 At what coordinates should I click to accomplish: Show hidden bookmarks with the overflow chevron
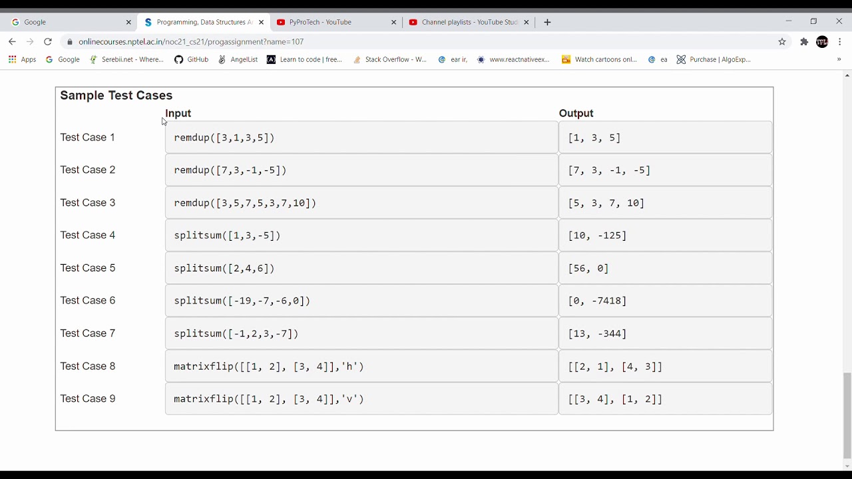coord(839,59)
